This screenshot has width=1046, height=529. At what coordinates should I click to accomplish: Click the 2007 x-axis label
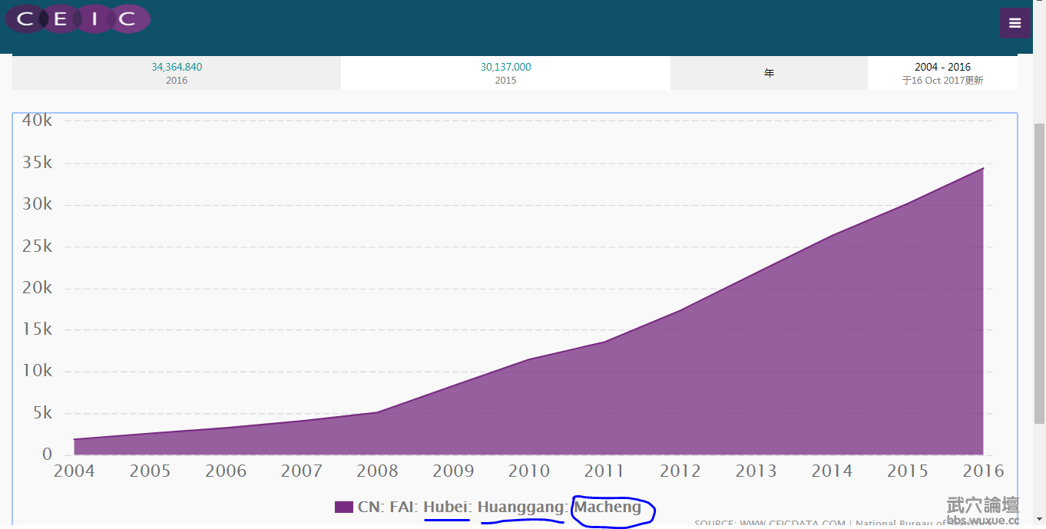tap(302, 471)
